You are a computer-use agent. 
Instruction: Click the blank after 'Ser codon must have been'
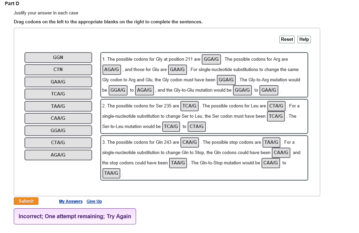(x=276, y=116)
